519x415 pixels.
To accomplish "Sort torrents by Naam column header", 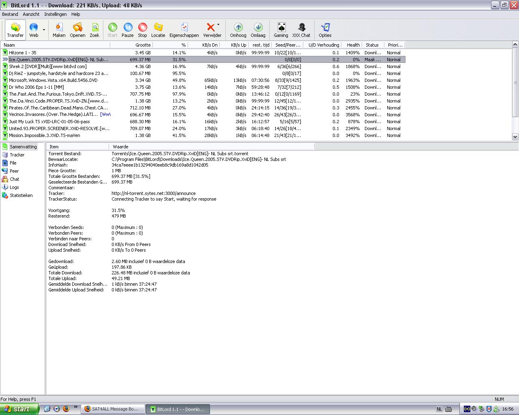I will coord(56,45).
